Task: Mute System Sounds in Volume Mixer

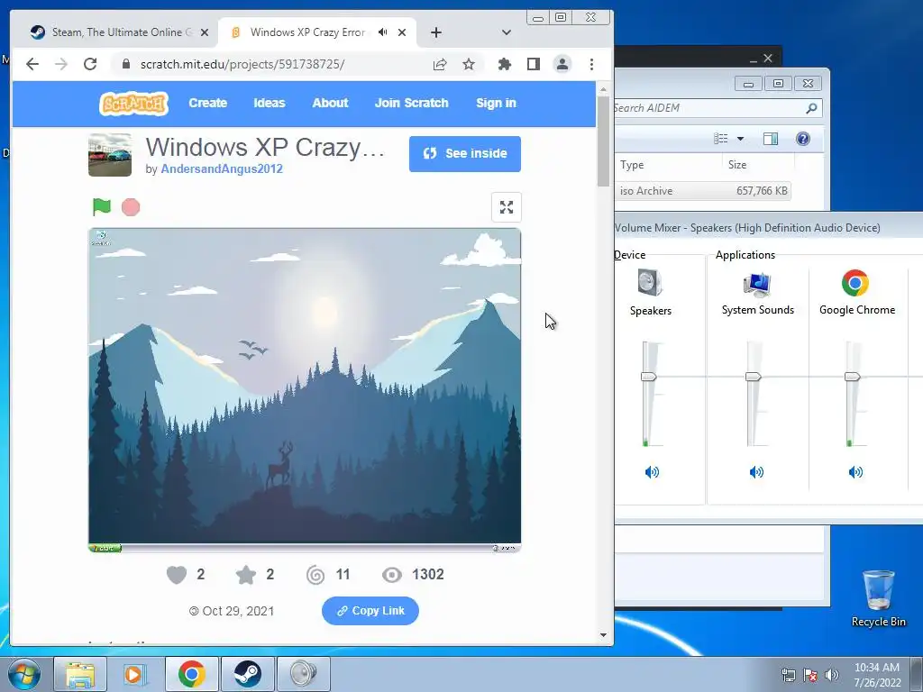Action: pos(756,472)
